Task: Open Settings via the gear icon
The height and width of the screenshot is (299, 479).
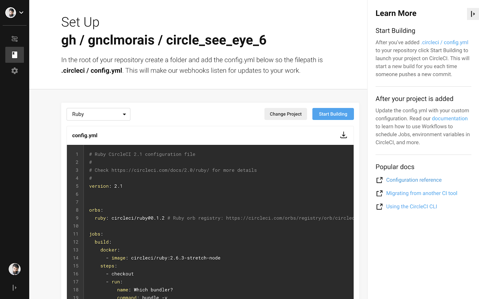Action: [14, 71]
